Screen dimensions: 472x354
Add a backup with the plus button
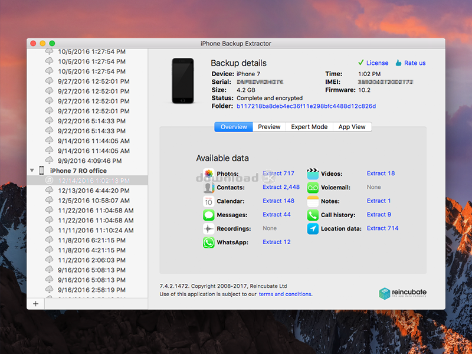[35, 304]
